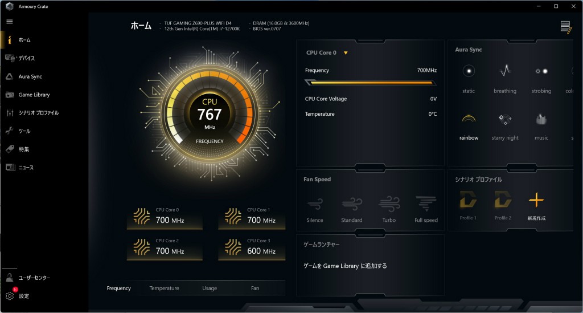
Task: Open the Usage tab
Action: 210,288
